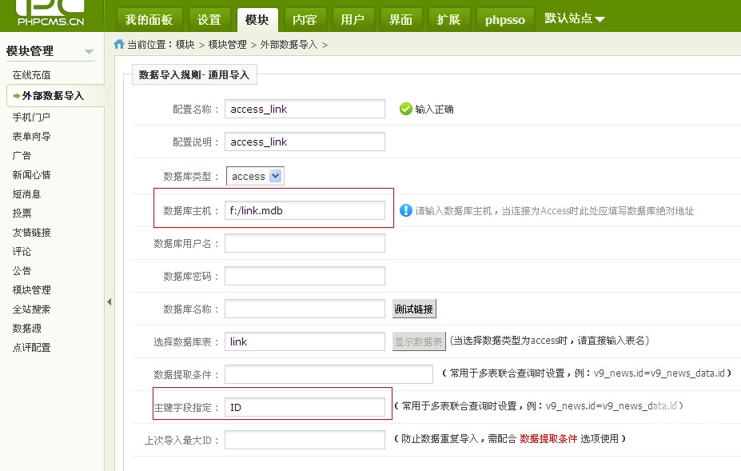This screenshot has height=471, width=741.
Task: Click the 数据库密码 input field
Action: click(305, 276)
